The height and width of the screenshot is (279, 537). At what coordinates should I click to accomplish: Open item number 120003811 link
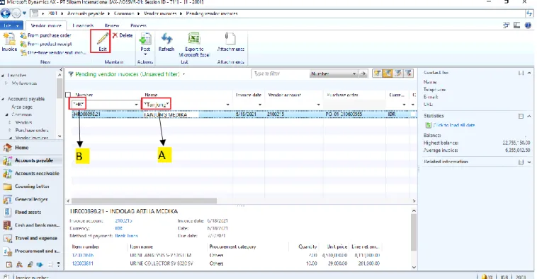(x=83, y=263)
